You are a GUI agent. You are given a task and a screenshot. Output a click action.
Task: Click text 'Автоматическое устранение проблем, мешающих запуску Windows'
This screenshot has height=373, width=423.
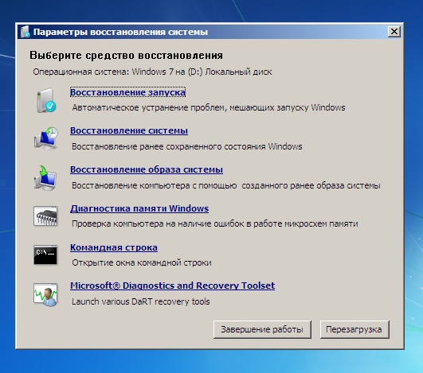pos(209,107)
